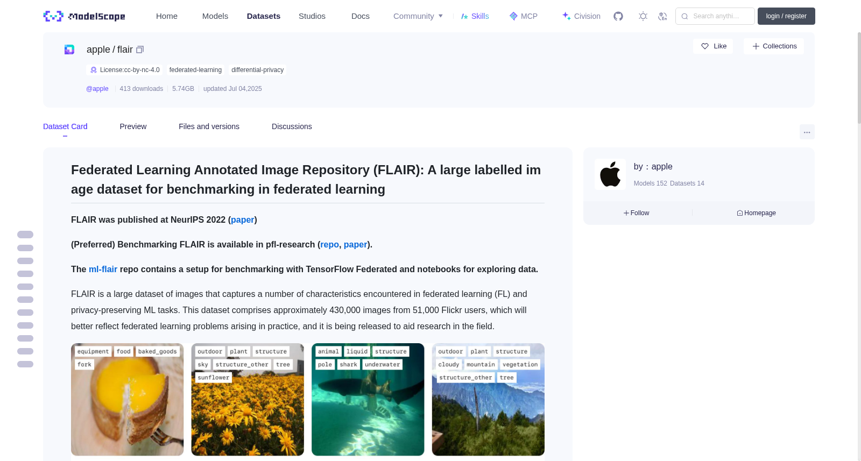Expand the Community dropdown menu
The image size is (861, 461).
pos(418,16)
